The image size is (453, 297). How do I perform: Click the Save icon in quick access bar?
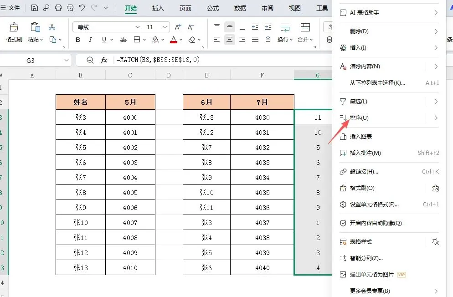click(x=34, y=8)
